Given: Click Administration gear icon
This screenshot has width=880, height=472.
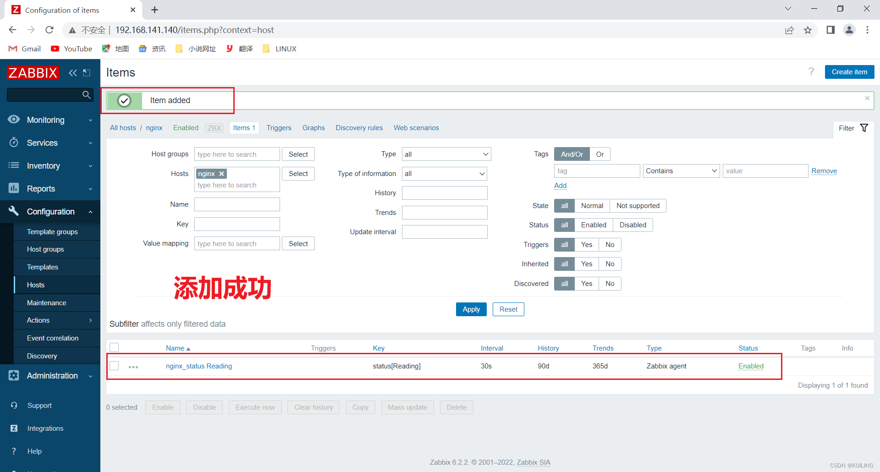Looking at the screenshot, I should [14, 375].
